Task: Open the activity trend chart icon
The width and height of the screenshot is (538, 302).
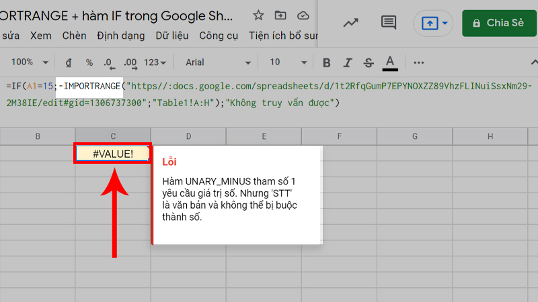Action: [350, 23]
